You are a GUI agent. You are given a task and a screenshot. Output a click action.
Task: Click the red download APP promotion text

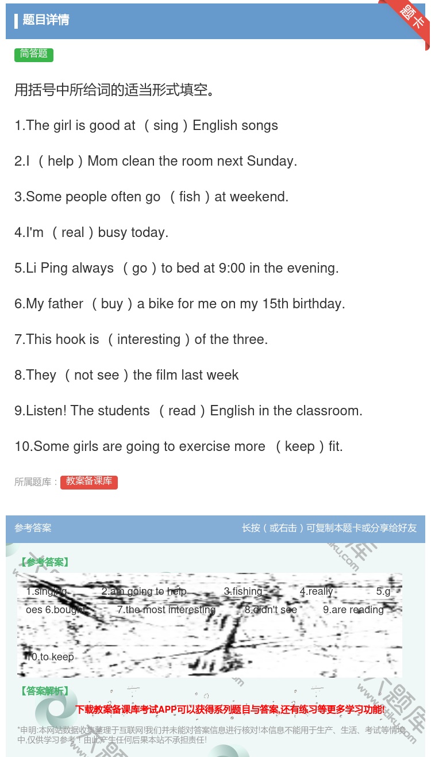(230, 710)
